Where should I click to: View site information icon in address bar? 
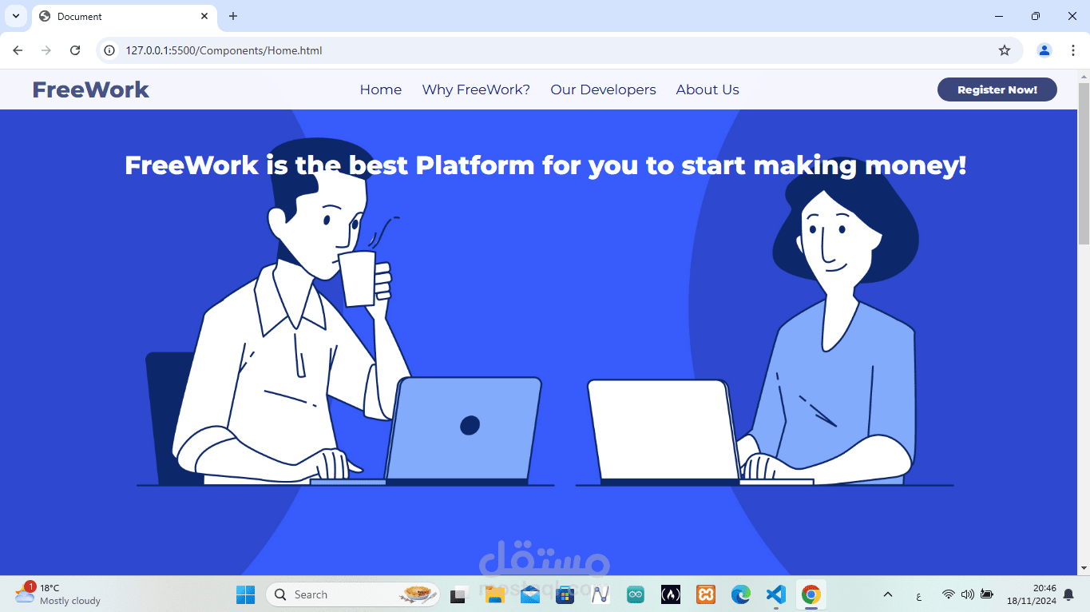[x=110, y=50]
